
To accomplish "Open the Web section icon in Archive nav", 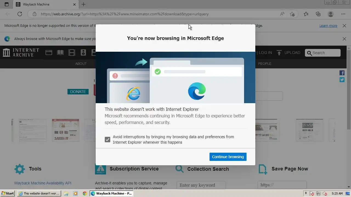I will (x=49, y=53).
